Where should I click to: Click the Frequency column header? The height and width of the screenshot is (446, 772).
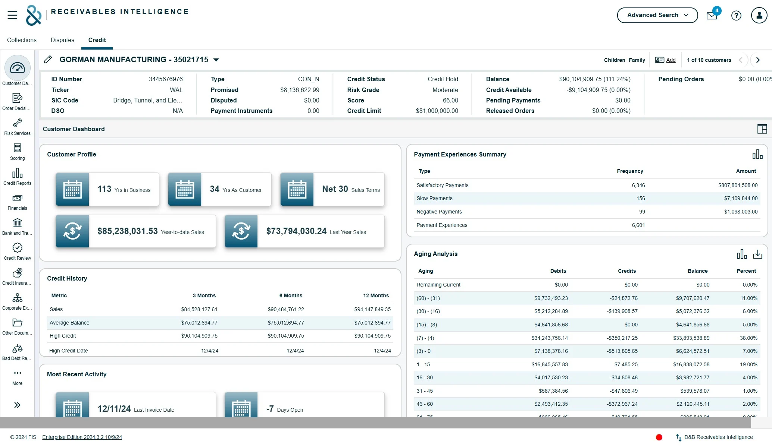pyautogui.click(x=630, y=171)
